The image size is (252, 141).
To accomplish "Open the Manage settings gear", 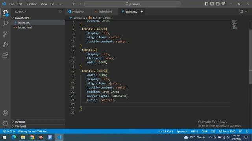I will pyautogui.click(x=5, y=123).
